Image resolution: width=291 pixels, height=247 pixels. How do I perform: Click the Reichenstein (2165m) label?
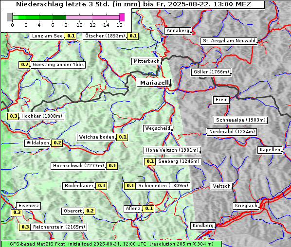[x=59, y=227]
